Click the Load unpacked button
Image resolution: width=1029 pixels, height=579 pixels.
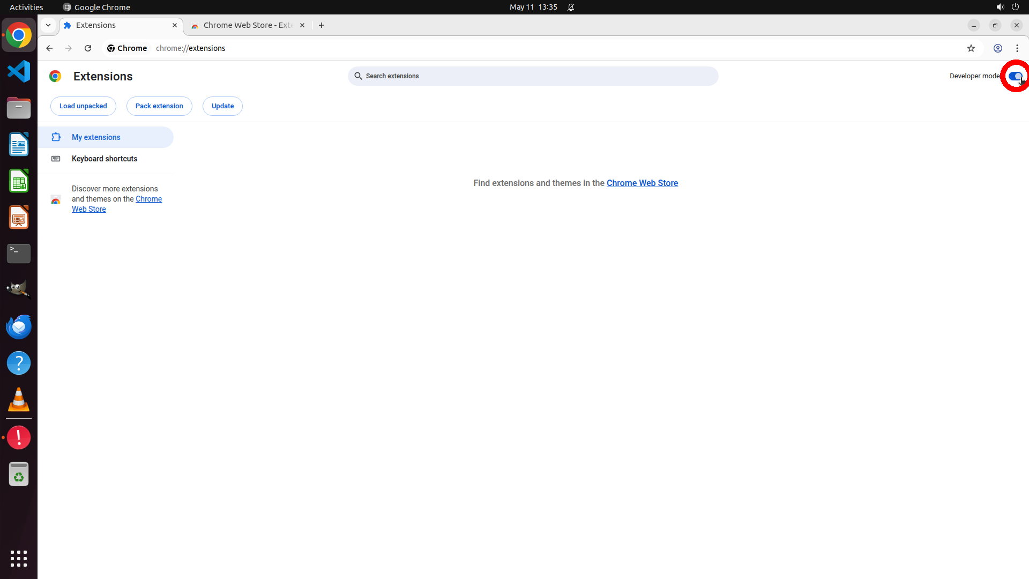[x=83, y=106]
